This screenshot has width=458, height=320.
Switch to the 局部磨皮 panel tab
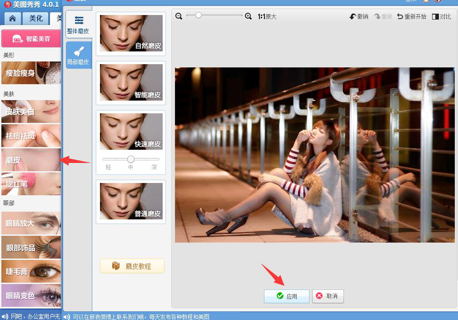pos(78,55)
